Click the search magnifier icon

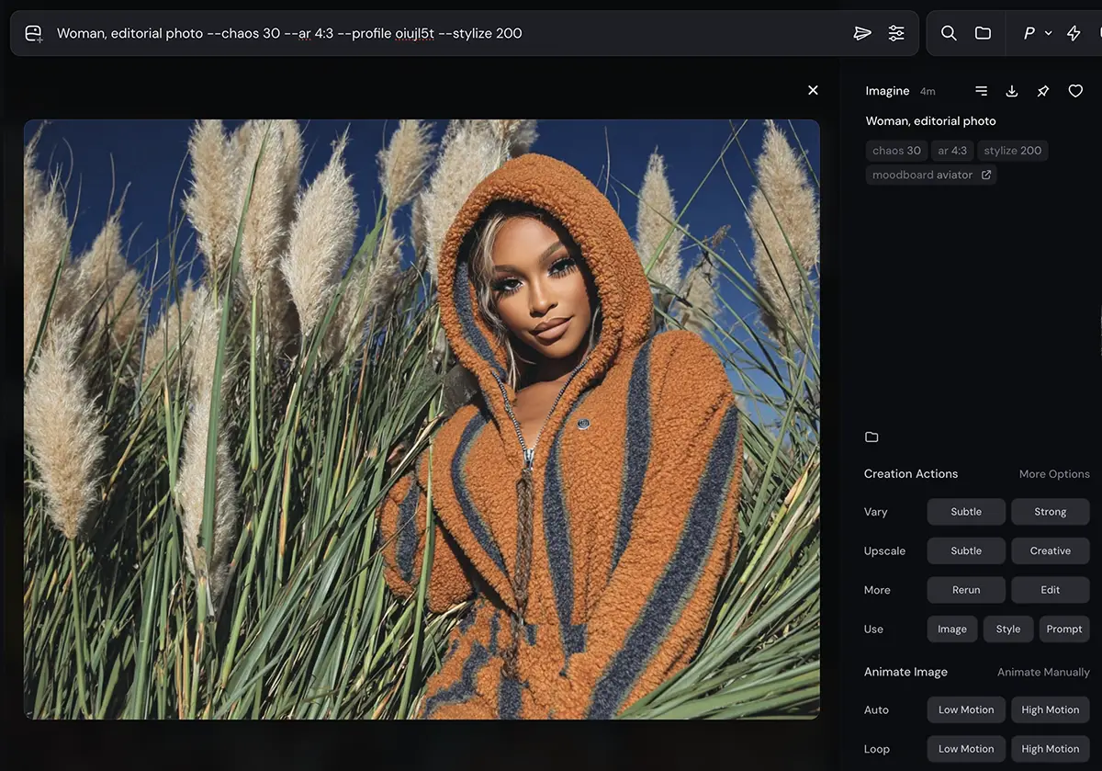(949, 33)
